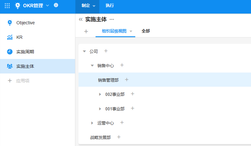Image resolution: width=251 pixels, height=146 pixels.
Task: Expand the 002事业部 node
Action: click(x=100, y=94)
